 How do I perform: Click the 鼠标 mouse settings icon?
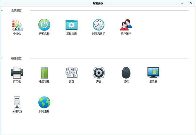coord(126,73)
